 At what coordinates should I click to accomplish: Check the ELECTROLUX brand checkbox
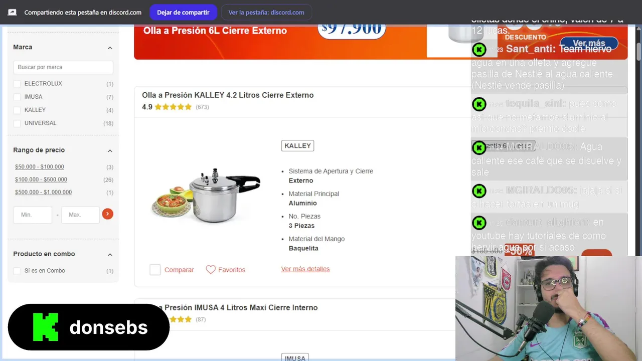pyautogui.click(x=17, y=84)
